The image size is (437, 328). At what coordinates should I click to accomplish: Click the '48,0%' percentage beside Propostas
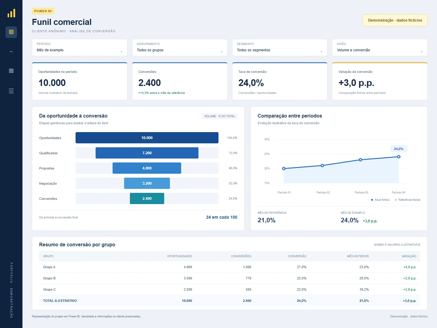click(233, 168)
